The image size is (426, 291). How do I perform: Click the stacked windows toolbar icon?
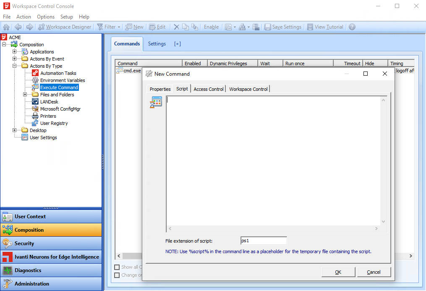[x=228, y=27]
